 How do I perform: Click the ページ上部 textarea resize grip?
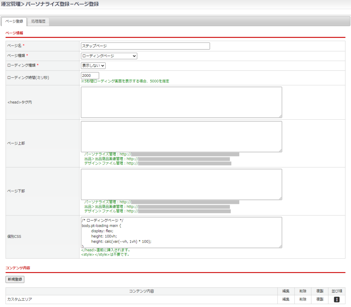[x=280, y=150]
